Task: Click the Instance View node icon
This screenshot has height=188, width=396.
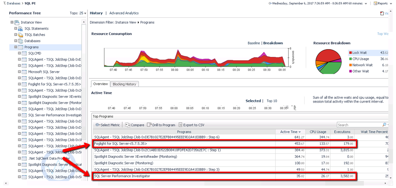Action: [x=16, y=22]
